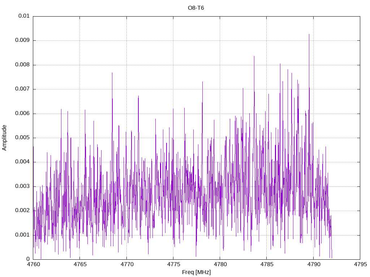Click the tallest spectrum peak above 0.009
Viewport: 370px width, 277px height.
point(309,34)
